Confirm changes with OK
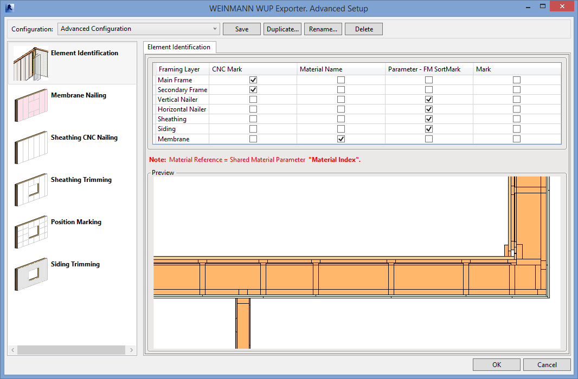The width and height of the screenshot is (578, 379). click(496, 364)
